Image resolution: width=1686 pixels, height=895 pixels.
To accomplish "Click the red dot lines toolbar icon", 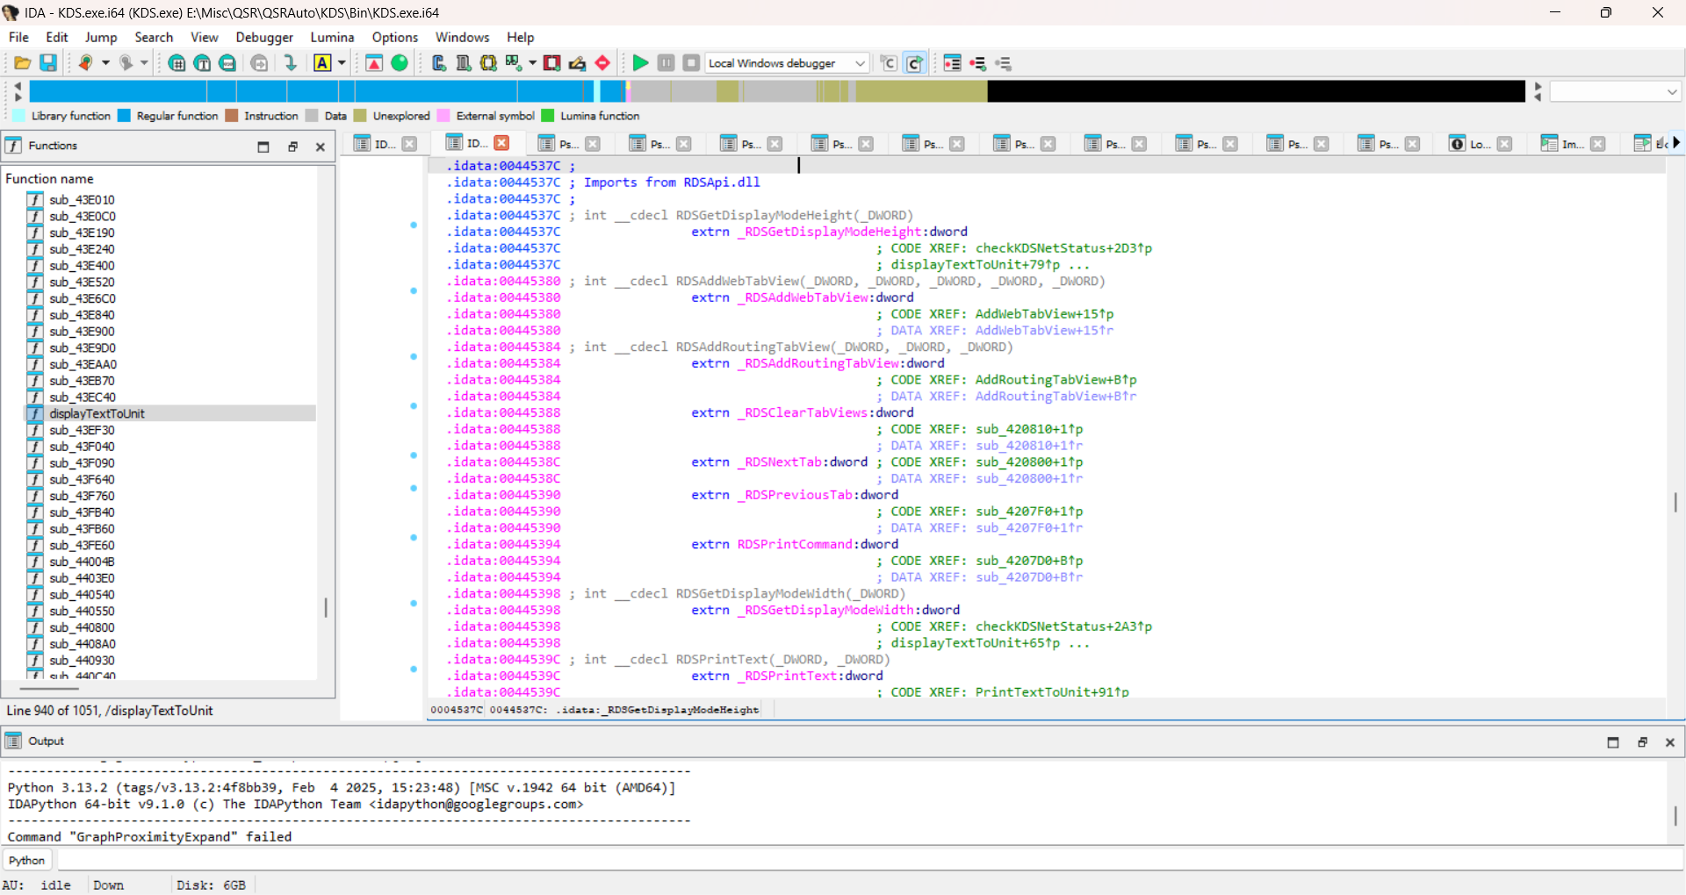I will 977,63.
